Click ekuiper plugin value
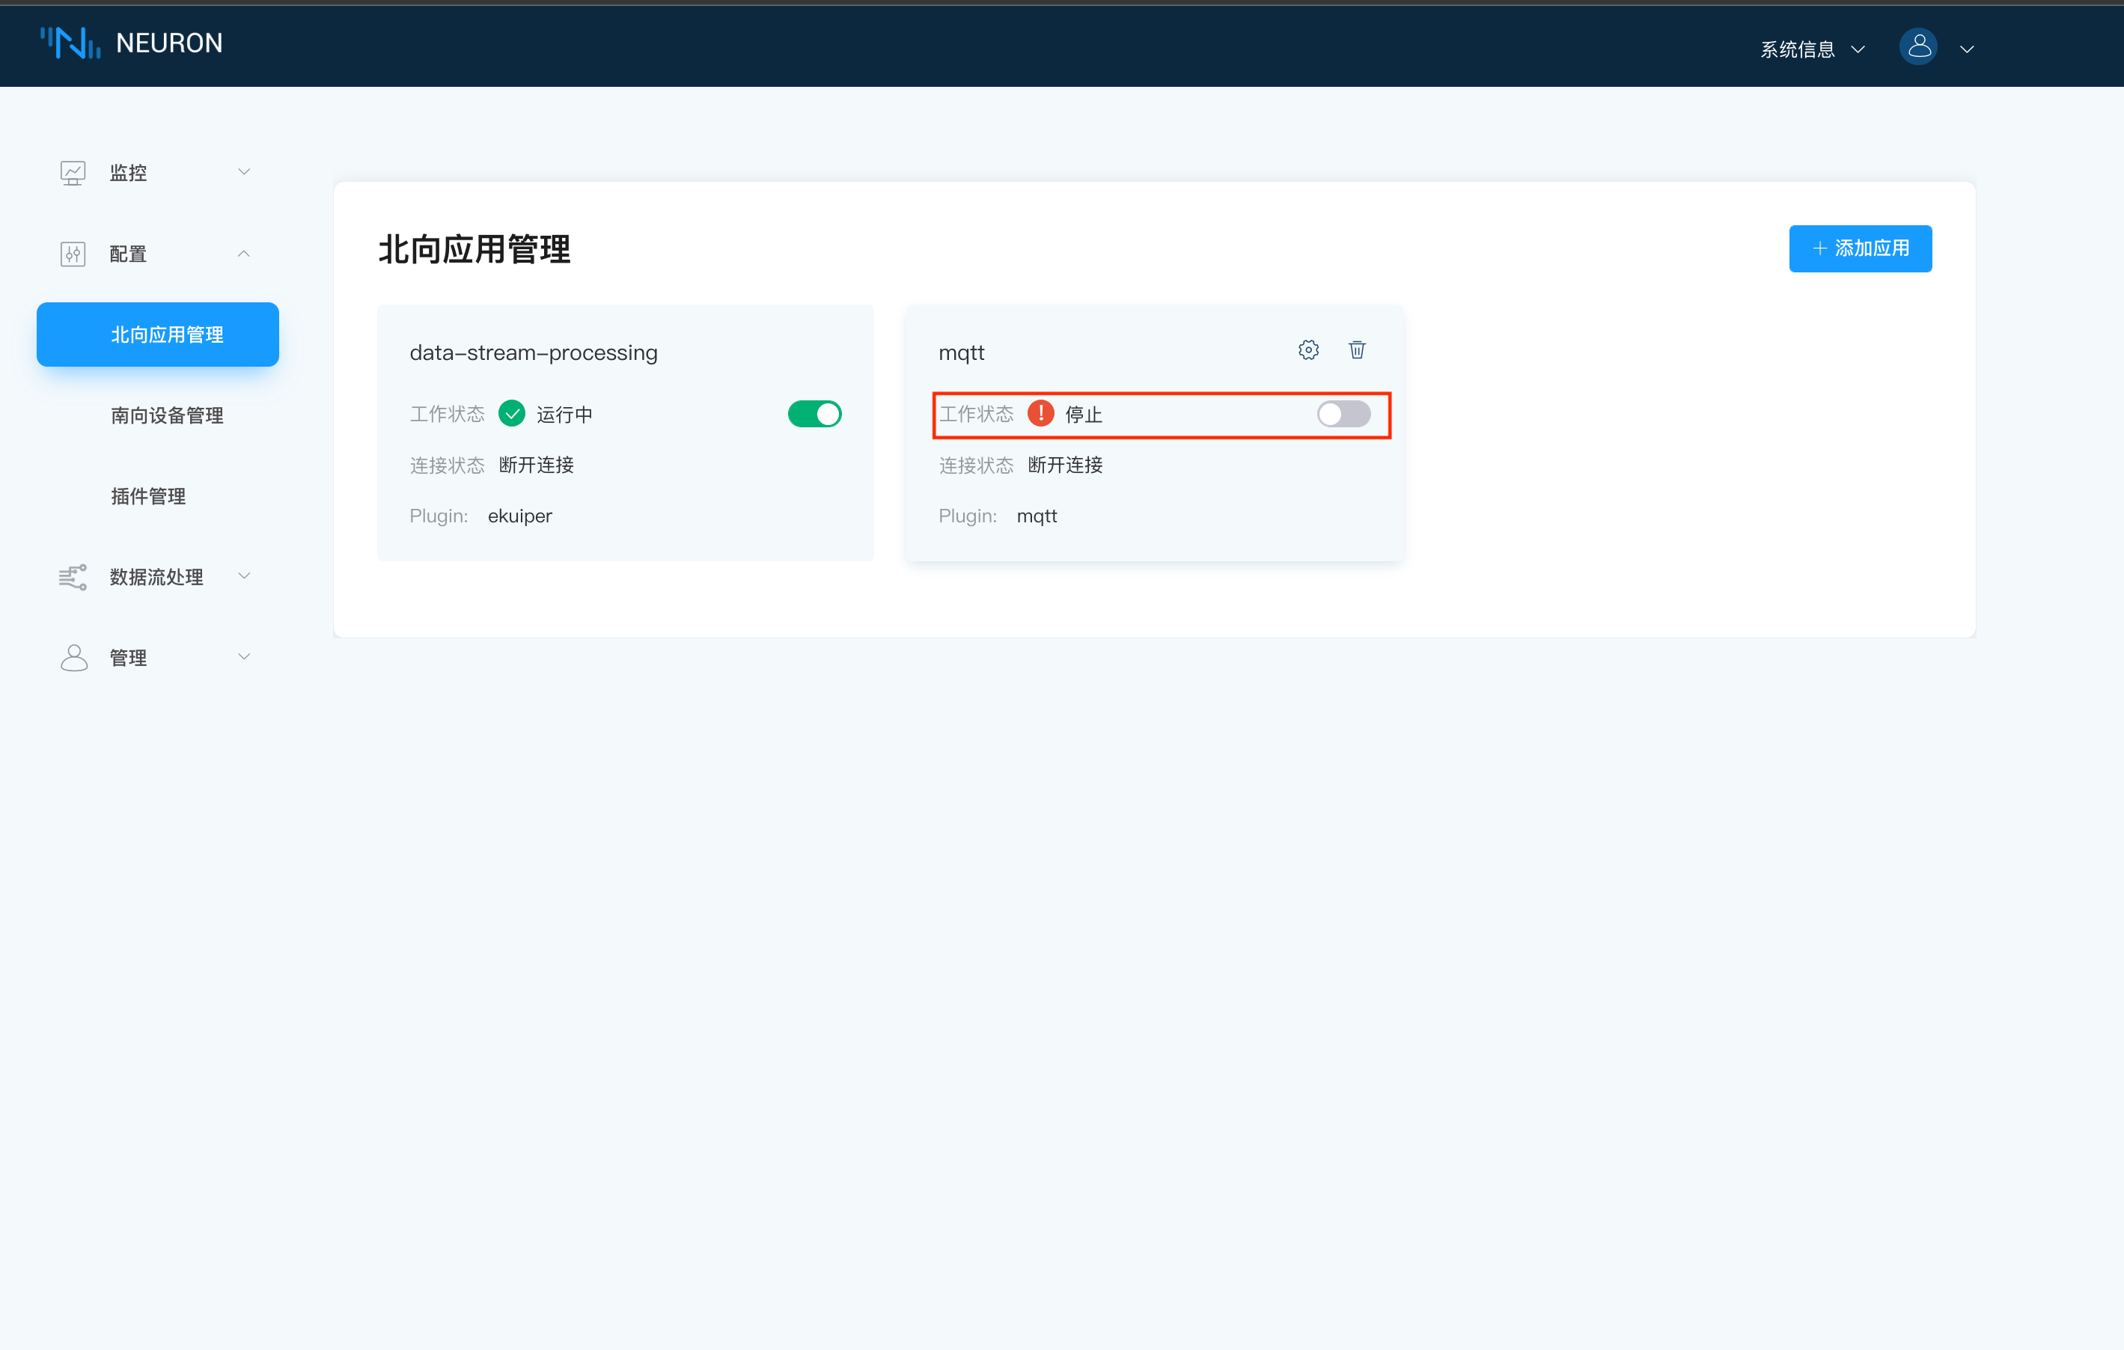The width and height of the screenshot is (2124, 1350). 519,516
